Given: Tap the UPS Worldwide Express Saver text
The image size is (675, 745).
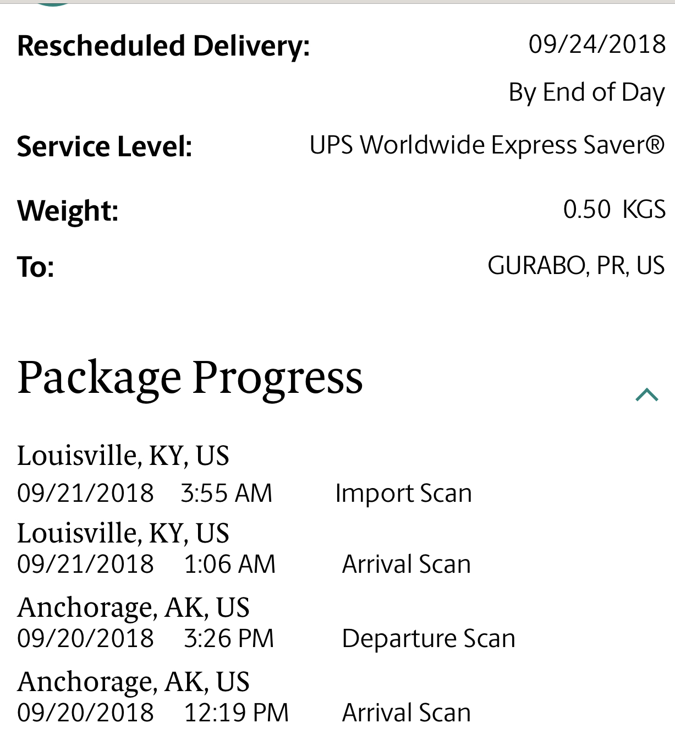Looking at the screenshot, I should [487, 145].
